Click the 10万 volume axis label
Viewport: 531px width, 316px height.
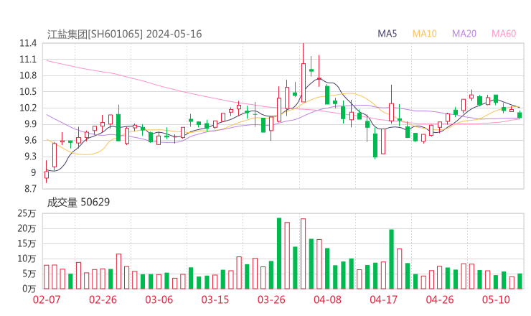click(27, 259)
